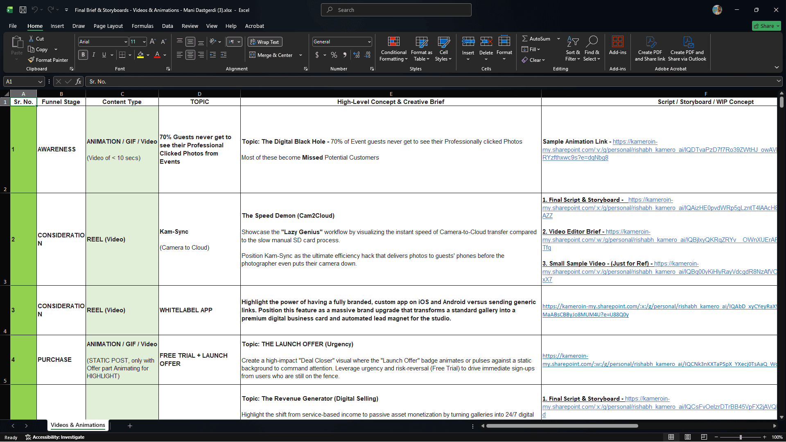Screen dimensions: 786x442
Task: Click the Increase Indent icon
Action: (x=224, y=55)
